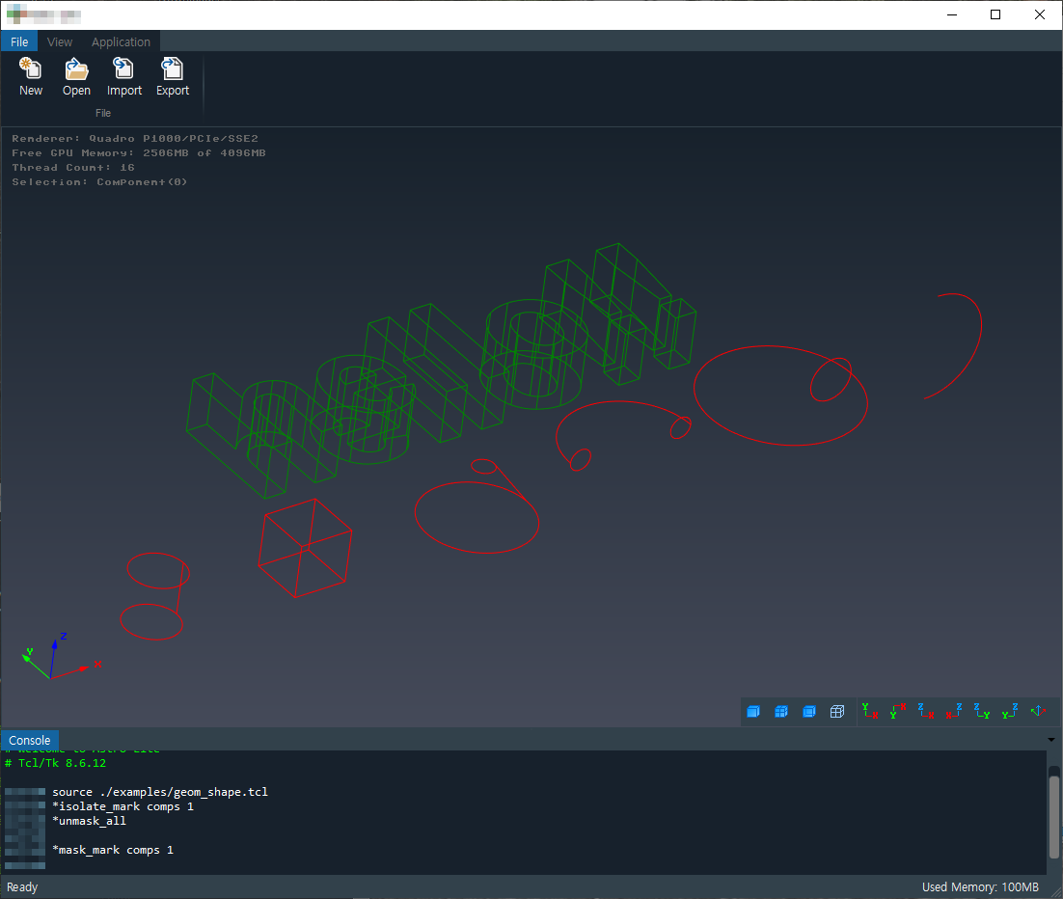1063x899 pixels.
Task: Click the 'Selection: Component(0)' overlay text
Action: tap(99, 181)
